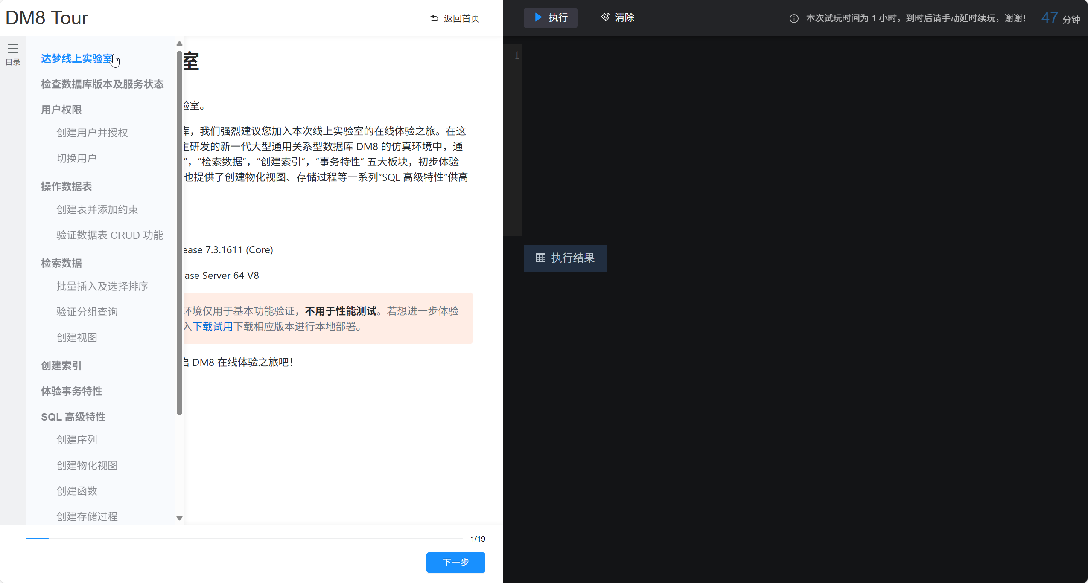Click the 执行 play triangle icon

[538, 17]
